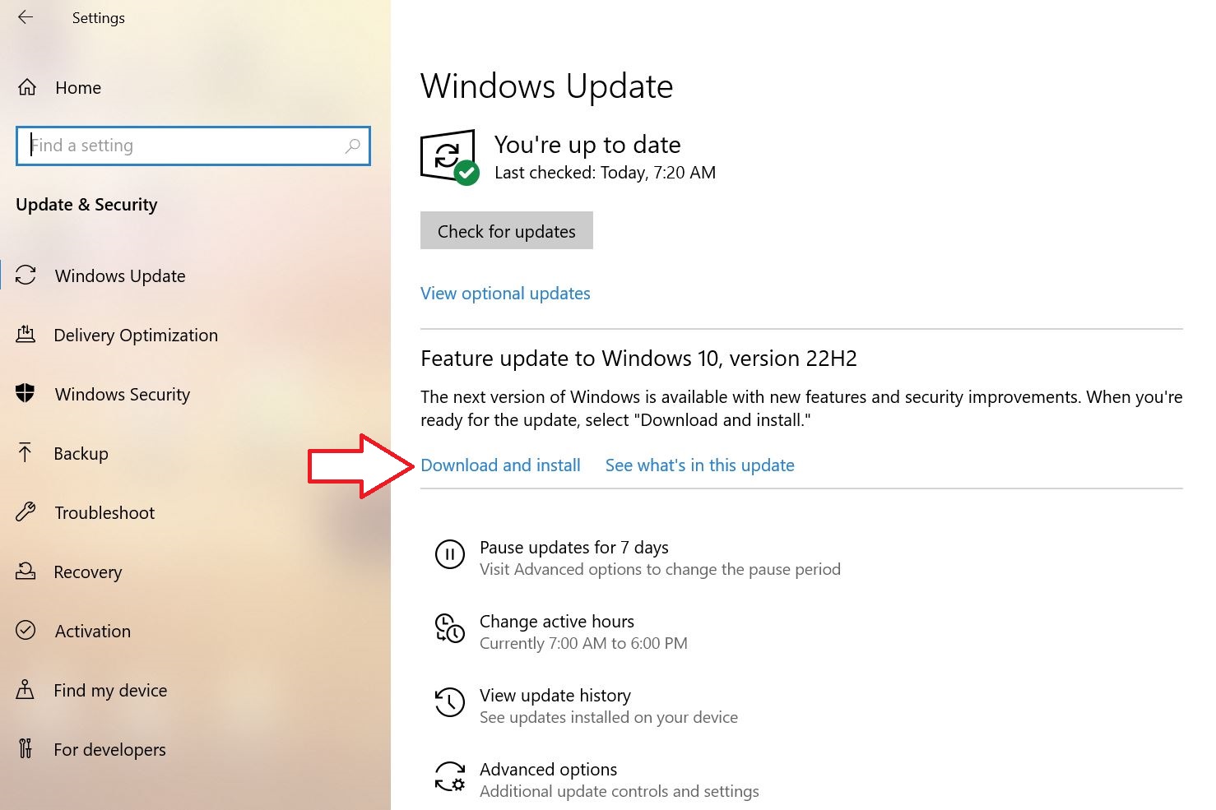Open See what's in this update
The image size is (1216, 810).
pyautogui.click(x=700, y=465)
